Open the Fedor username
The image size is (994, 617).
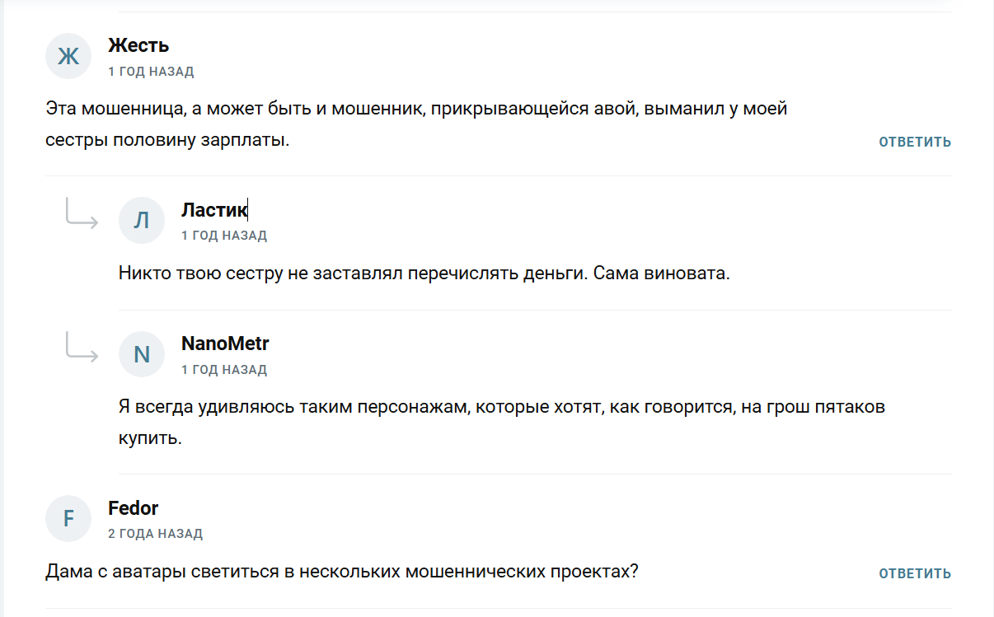[x=133, y=508]
